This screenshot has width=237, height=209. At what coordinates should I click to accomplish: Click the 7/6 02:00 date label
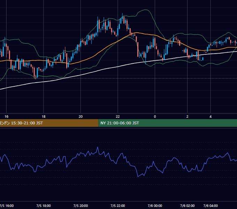[x=187, y=206]
